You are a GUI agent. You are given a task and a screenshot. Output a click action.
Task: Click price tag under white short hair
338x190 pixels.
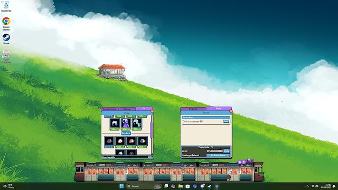click(115, 129)
